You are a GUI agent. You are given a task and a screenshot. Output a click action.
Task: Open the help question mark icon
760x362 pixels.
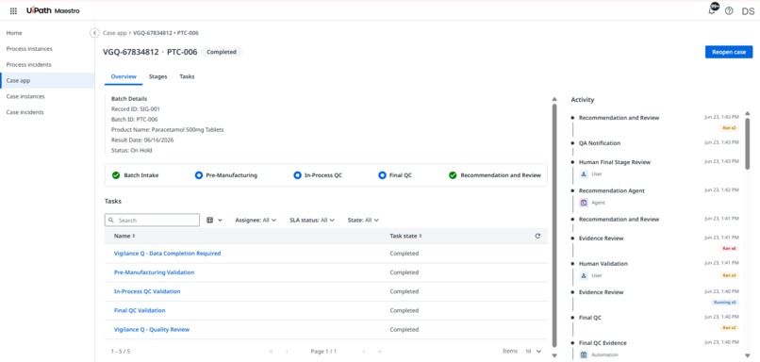click(729, 10)
